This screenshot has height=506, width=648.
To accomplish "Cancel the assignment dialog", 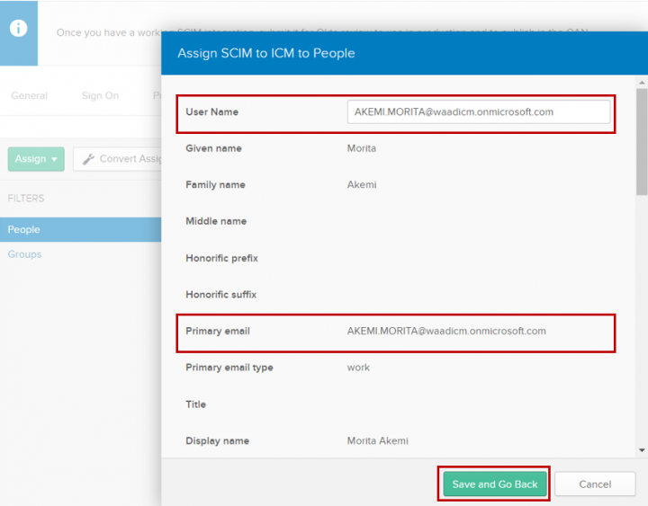I will pos(595,484).
